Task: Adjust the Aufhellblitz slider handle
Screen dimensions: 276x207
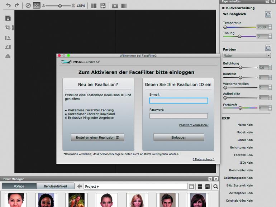Action: [x=225, y=98]
